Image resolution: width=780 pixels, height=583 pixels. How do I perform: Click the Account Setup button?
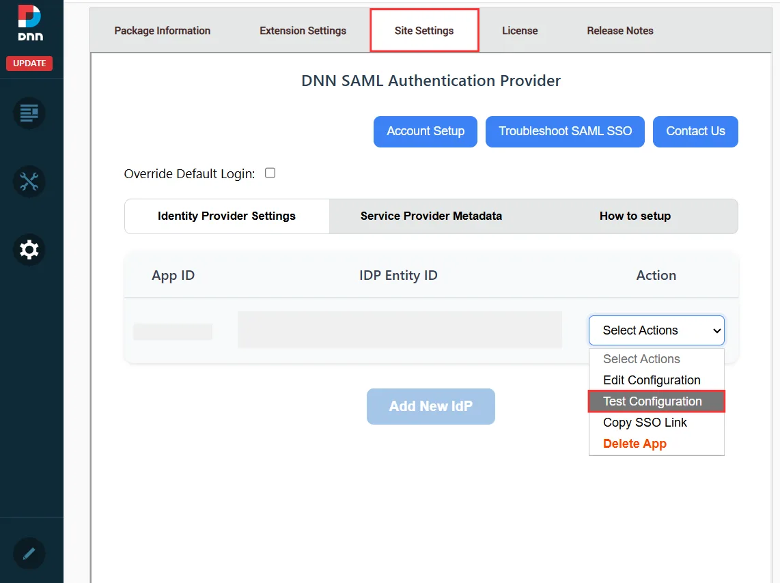coord(426,132)
